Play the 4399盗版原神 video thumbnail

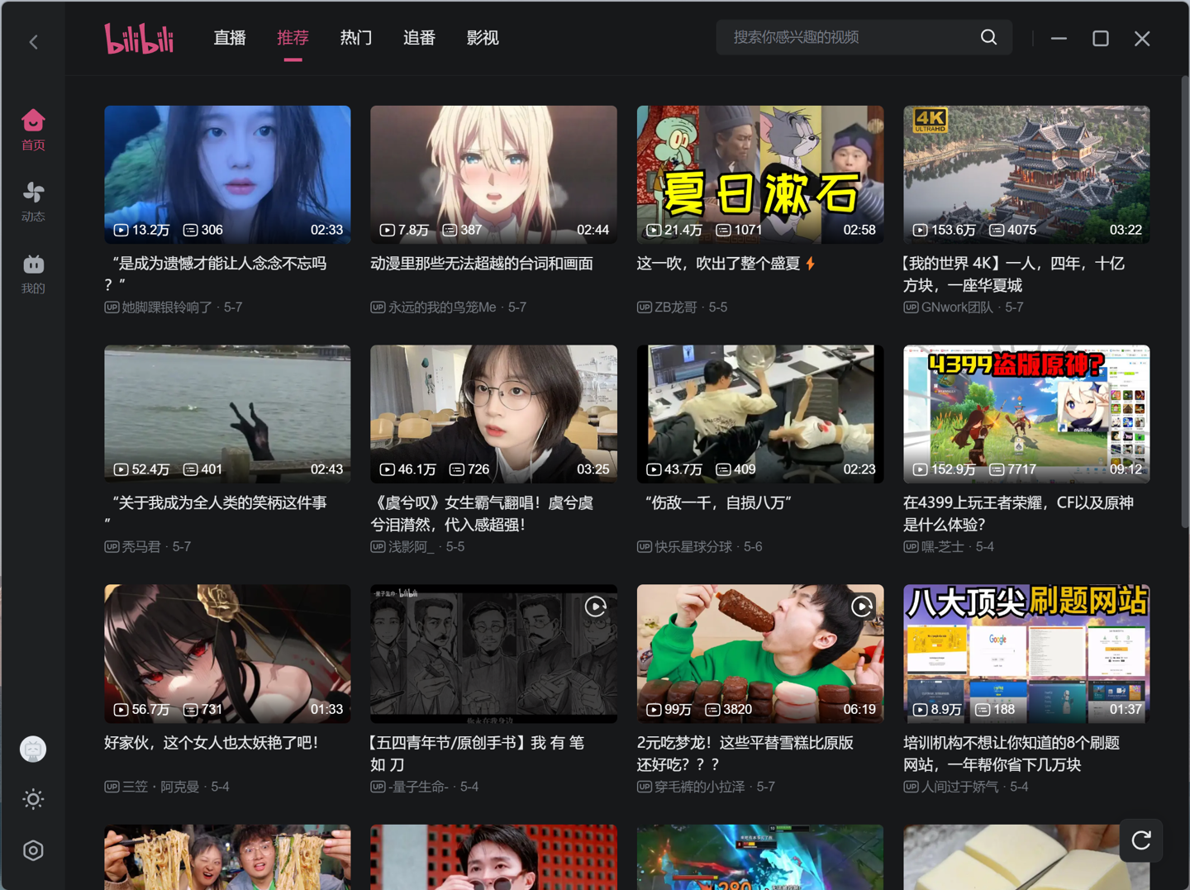point(1026,414)
